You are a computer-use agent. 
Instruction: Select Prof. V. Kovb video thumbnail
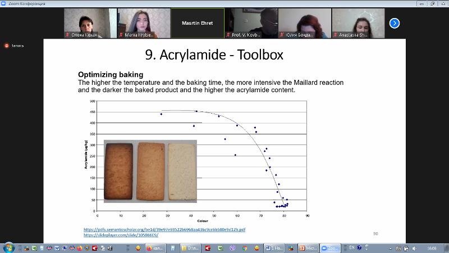click(251, 23)
